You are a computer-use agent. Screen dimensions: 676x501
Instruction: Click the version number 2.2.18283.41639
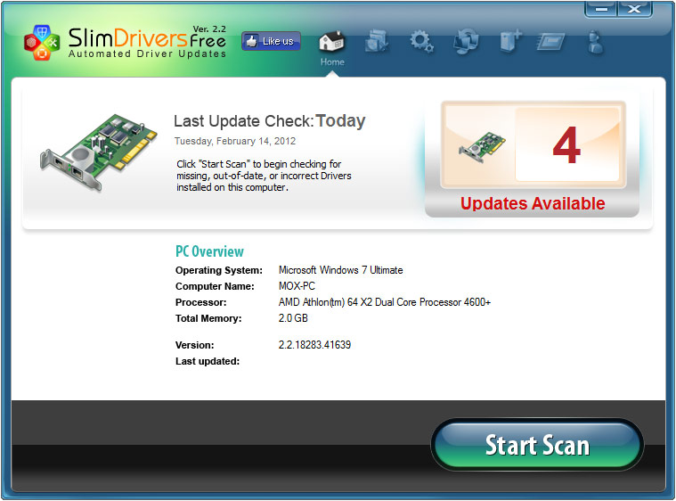(x=314, y=345)
